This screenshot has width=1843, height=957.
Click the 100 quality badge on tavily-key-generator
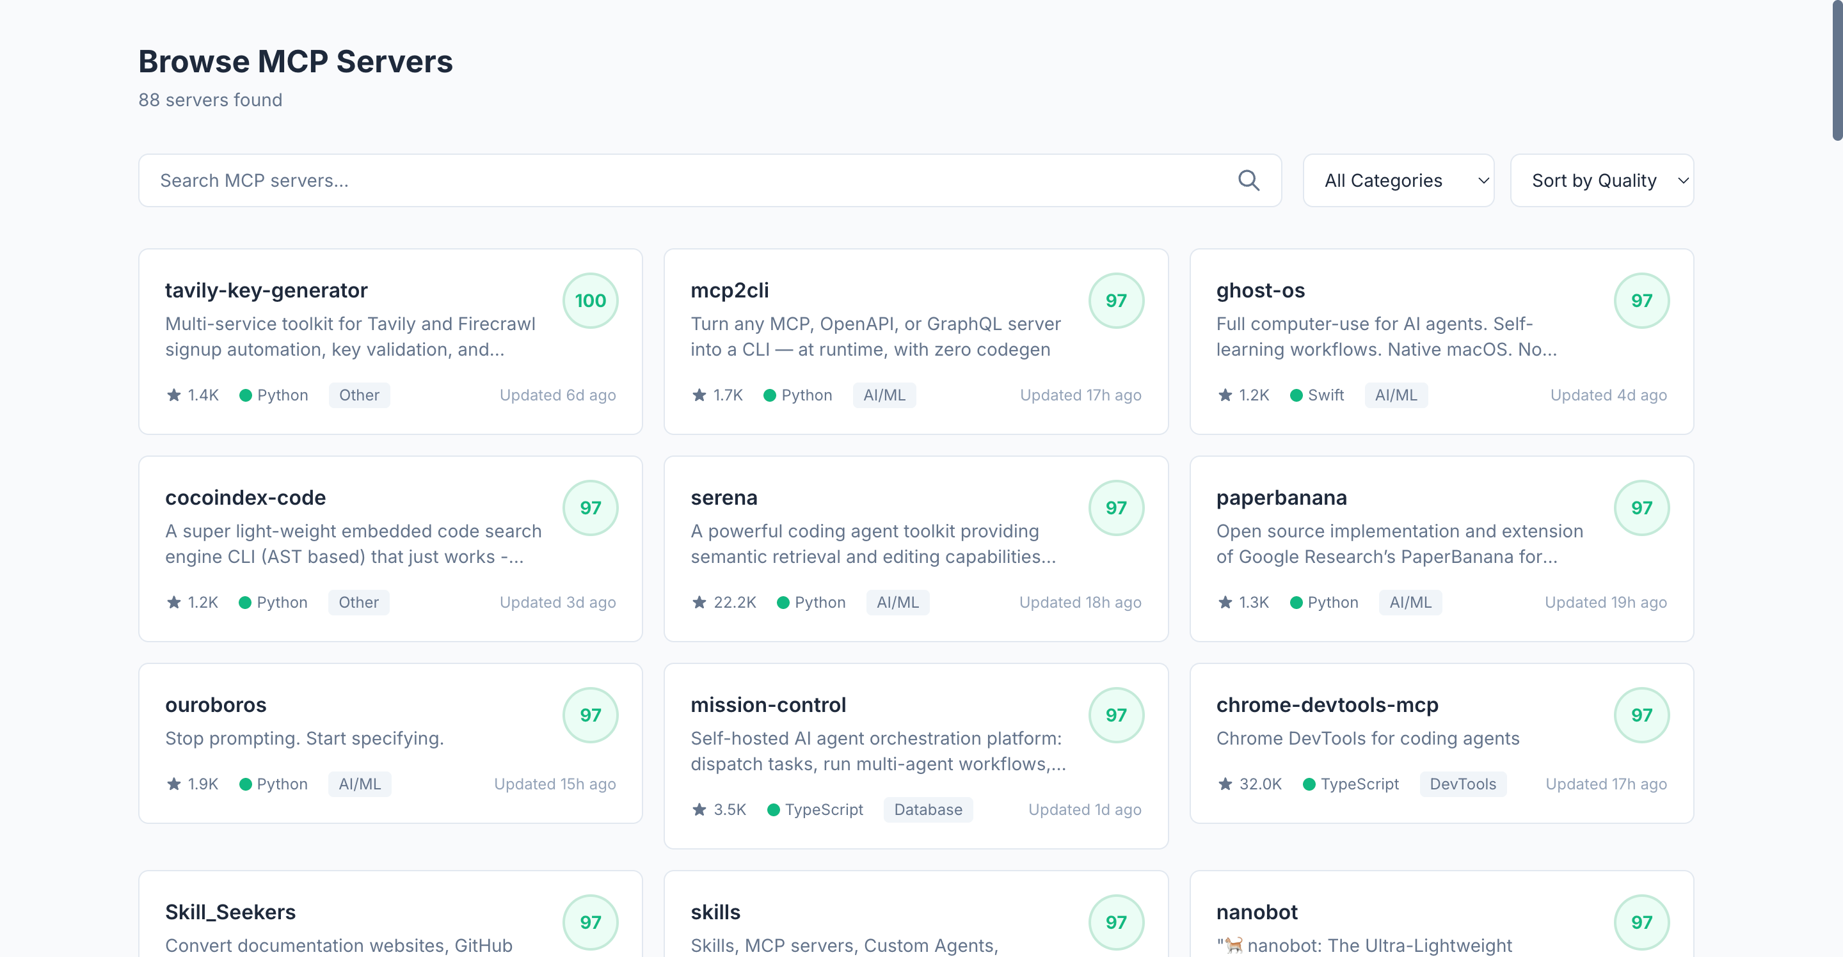[x=589, y=301]
